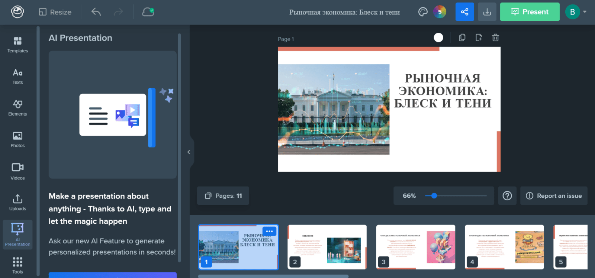Viewport: 595px width, 278px height.
Task: Undo the last action
Action: [x=96, y=12]
